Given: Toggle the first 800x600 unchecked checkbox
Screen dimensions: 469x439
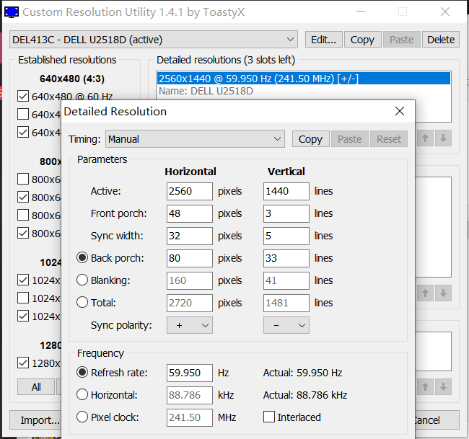Looking at the screenshot, I should click(23, 179).
